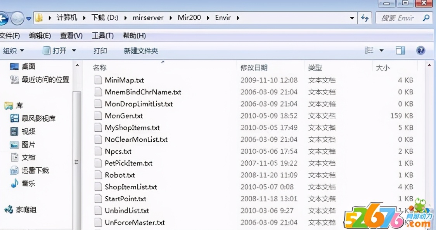Open the 帮助(H) menu

pyautogui.click(x=134, y=36)
